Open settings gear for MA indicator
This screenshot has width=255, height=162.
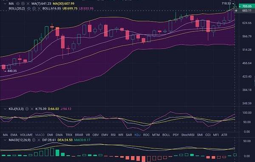pyautogui.click(x=23, y=3)
